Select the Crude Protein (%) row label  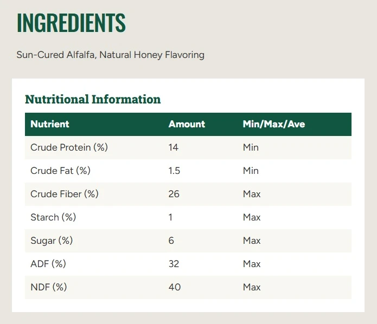[69, 147]
